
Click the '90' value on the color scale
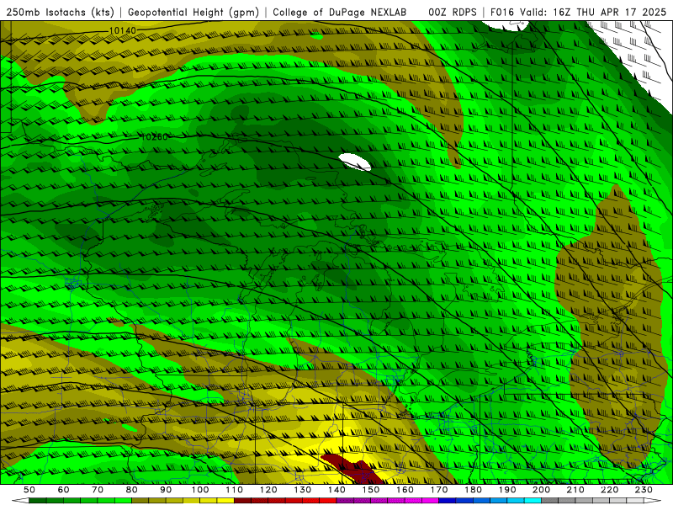166,490
